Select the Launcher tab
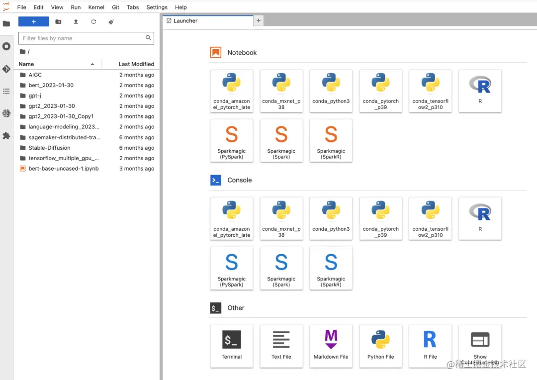 tap(208, 21)
